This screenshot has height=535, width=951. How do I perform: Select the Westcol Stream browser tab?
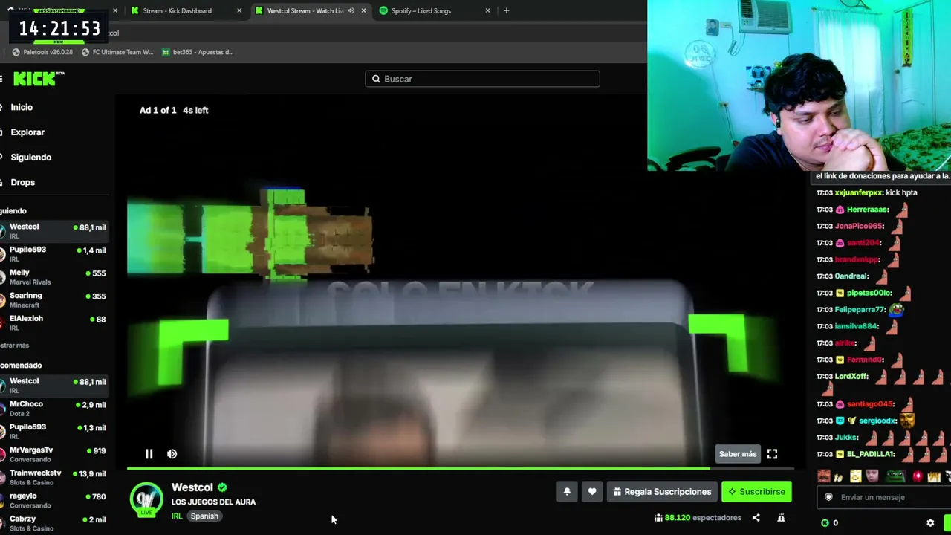pyautogui.click(x=305, y=10)
